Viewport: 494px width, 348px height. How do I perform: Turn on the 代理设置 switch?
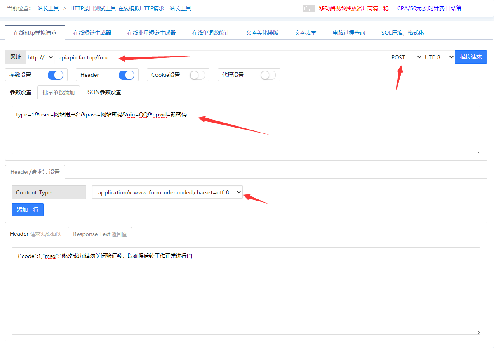268,75
